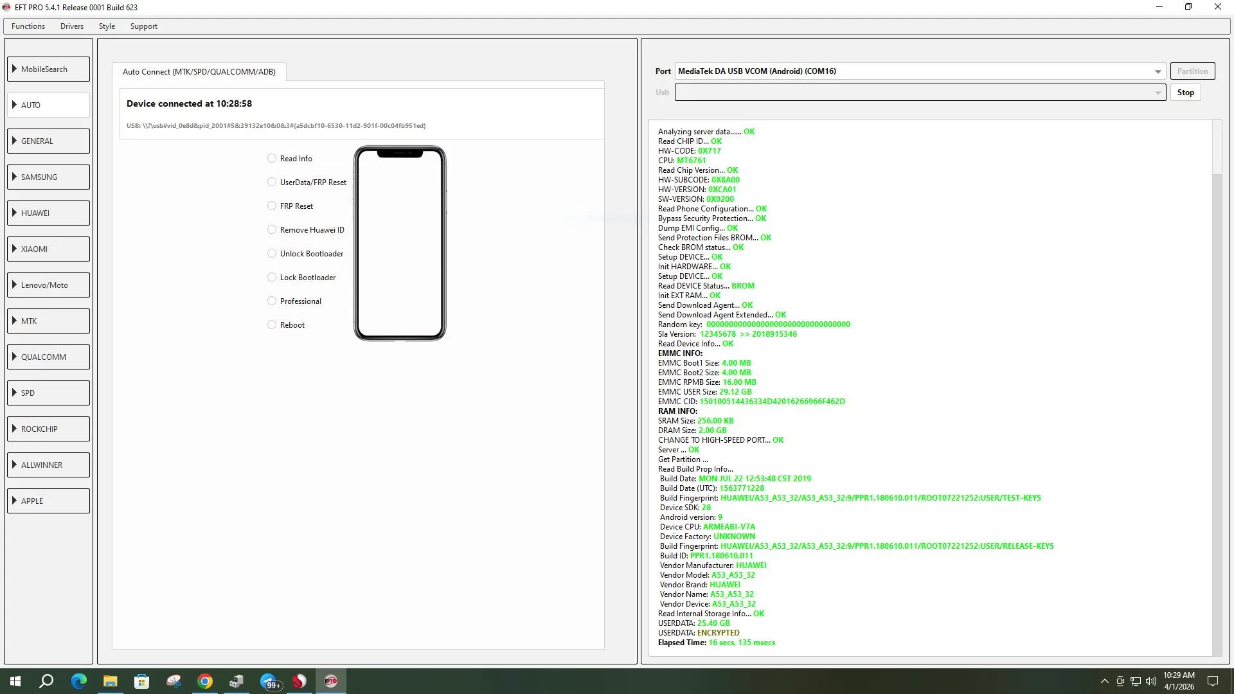
Task: Open the Drivers menu
Action: pyautogui.click(x=72, y=26)
